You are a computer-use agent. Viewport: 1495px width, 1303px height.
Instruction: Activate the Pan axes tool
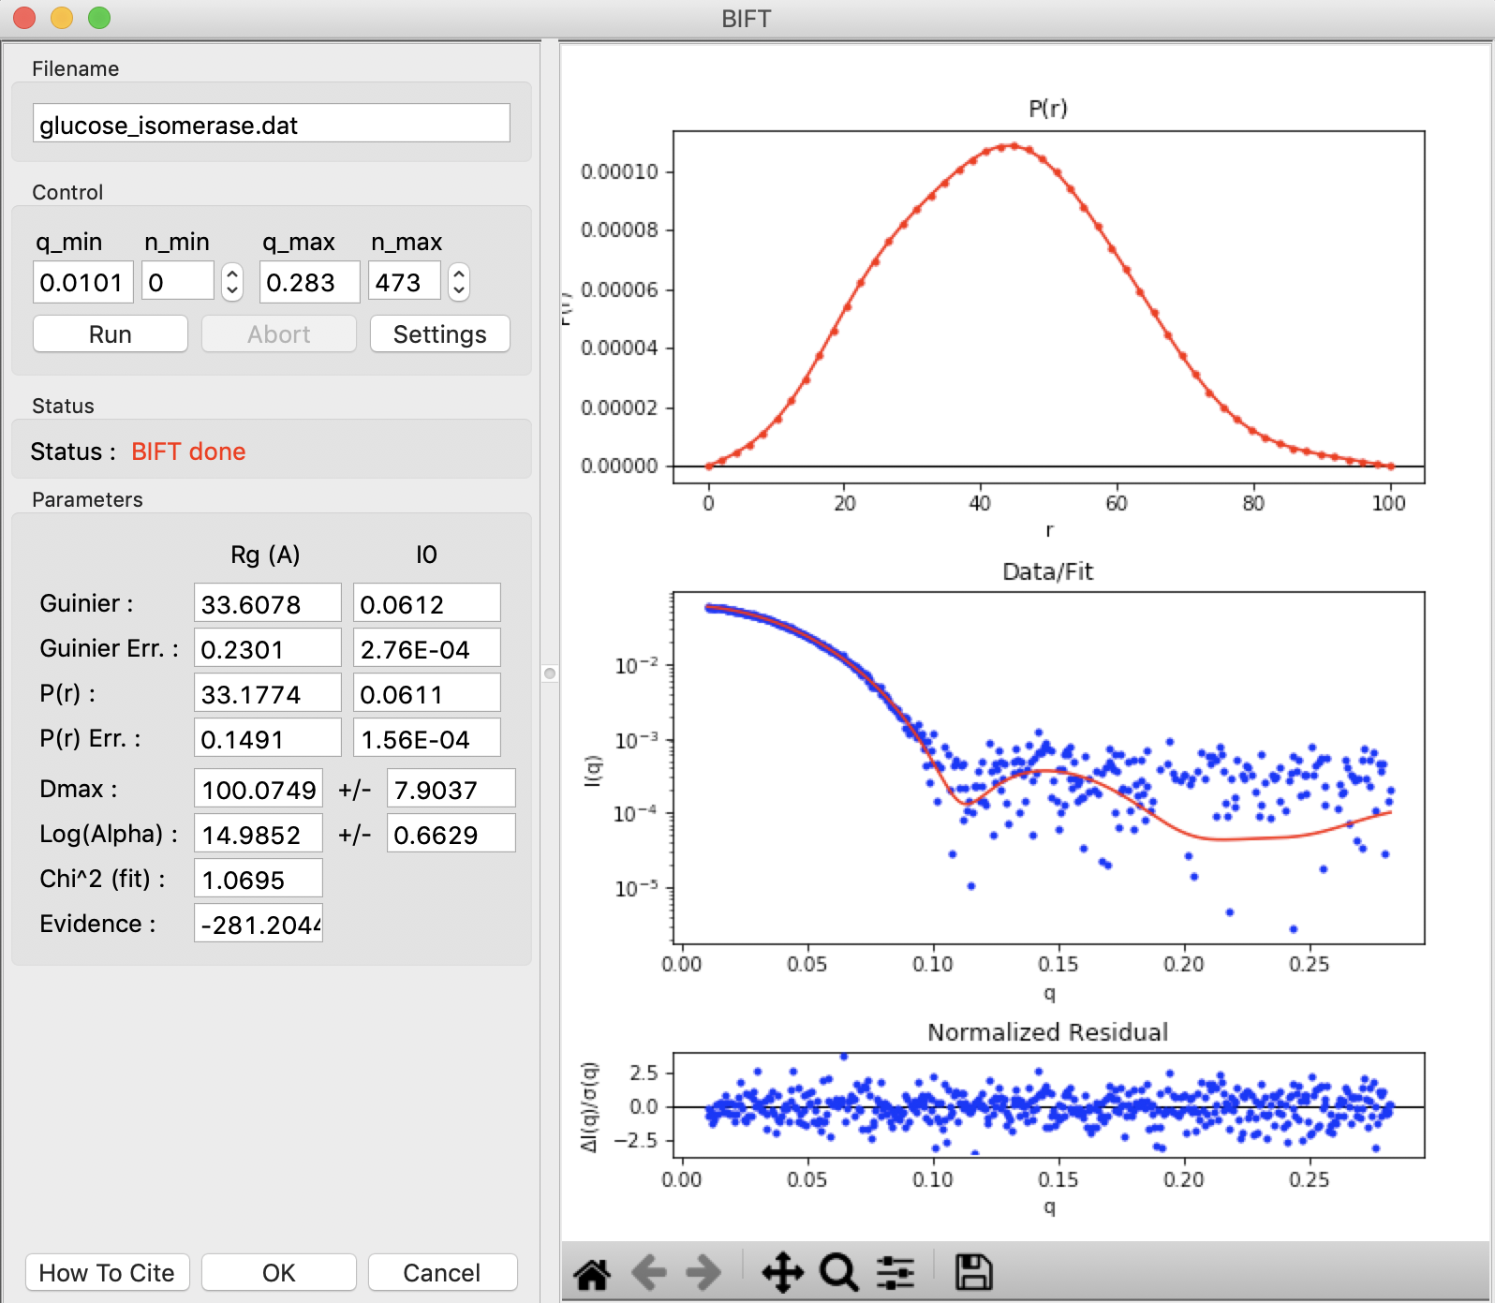coord(782,1273)
